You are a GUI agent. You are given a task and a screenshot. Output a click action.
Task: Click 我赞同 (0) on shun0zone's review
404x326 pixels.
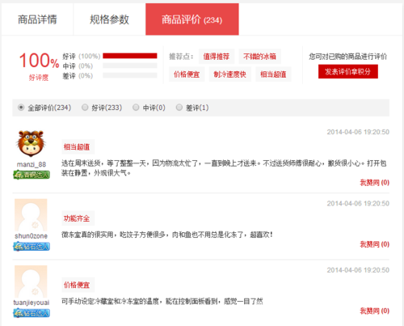[x=375, y=244]
